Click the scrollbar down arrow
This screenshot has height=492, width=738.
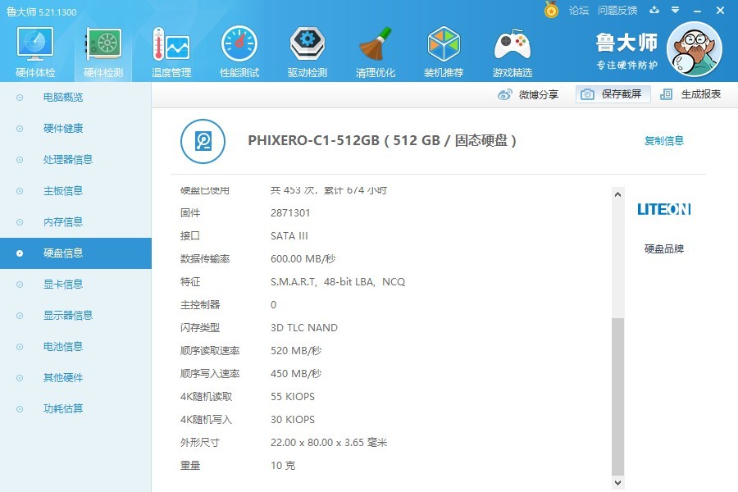click(x=617, y=483)
